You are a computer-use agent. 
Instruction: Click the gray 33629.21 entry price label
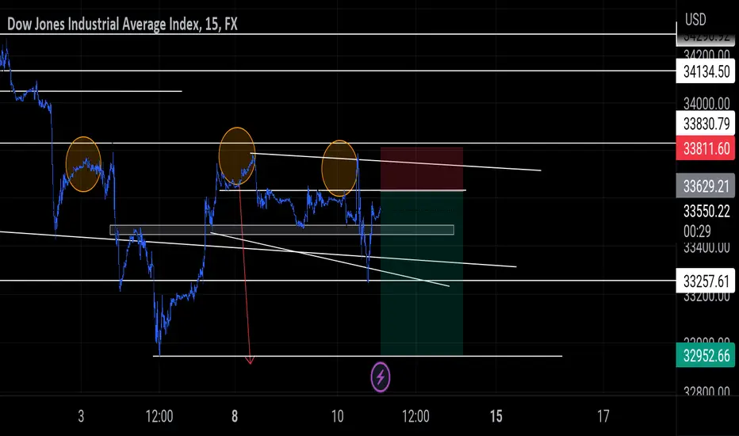click(x=706, y=186)
